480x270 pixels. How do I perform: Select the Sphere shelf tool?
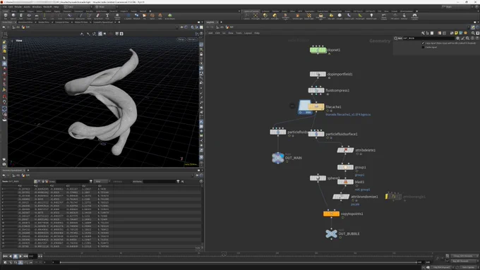13,16
